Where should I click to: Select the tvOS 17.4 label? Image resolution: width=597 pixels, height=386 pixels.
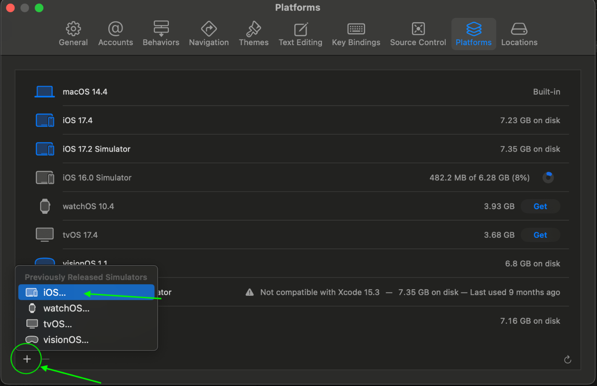point(80,235)
